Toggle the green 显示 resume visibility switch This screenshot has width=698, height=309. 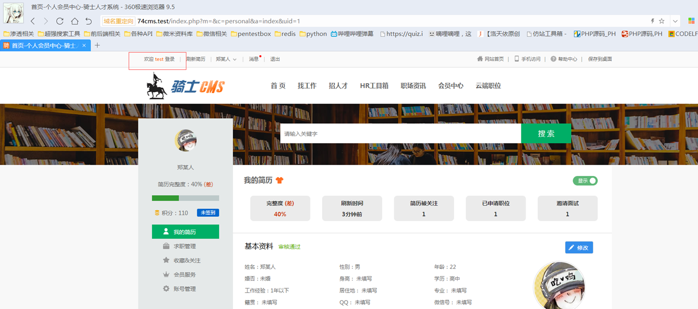click(x=585, y=181)
